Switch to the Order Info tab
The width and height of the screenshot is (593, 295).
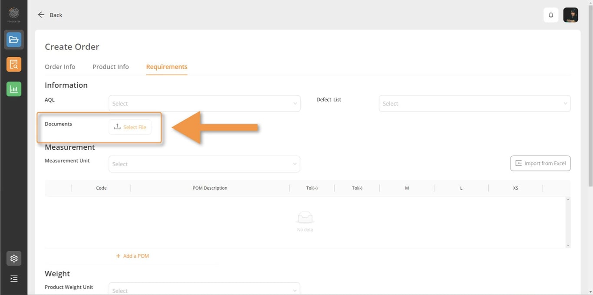60,67
